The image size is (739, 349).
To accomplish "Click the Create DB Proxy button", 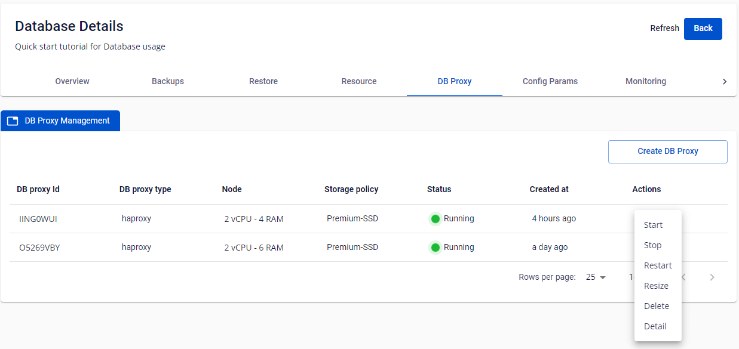I will click(x=667, y=152).
